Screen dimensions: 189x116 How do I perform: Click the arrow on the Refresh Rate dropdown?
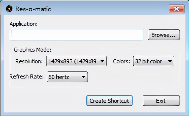tap(83, 77)
